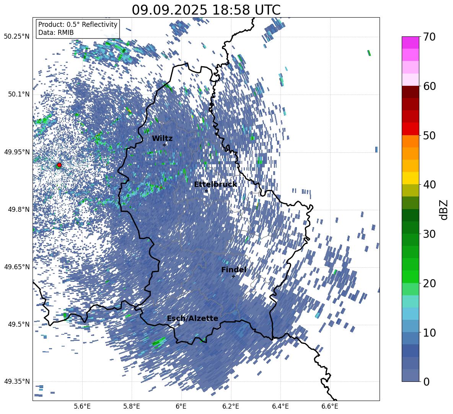Click the 50.1°N latitude label
This screenshot has height=414, width=453.
[x=19, y=94]
